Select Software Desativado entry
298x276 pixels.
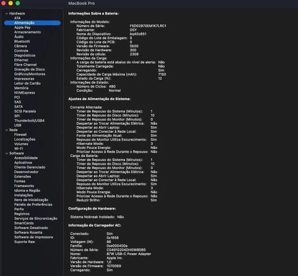(x=31, y=228)
